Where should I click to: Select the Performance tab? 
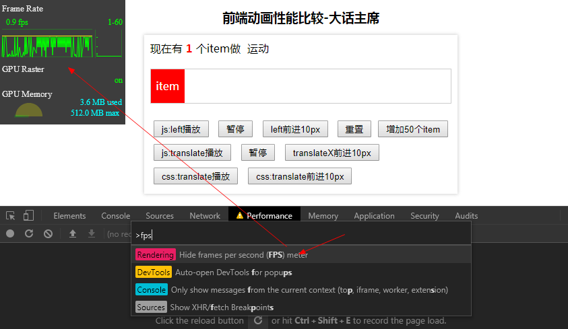(x=264, y=215)
